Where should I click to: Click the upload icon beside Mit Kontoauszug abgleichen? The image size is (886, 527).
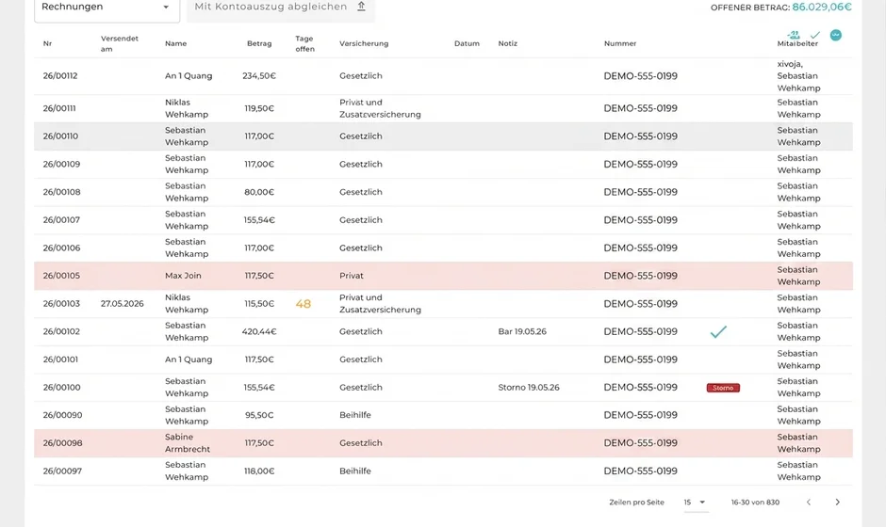tap(362, 7)
